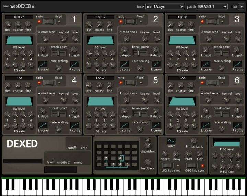Open the bank dropdown rom1A.syx
Screen dimensions: 247x196
(x=165, y=6)
